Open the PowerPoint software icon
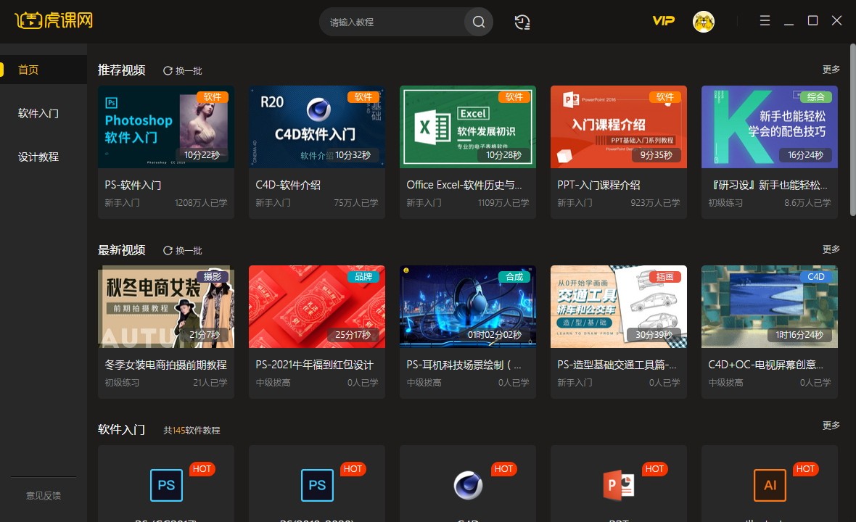Image resolution: width=856 pixels, height=522 pixels. click(x=619, y=485)
